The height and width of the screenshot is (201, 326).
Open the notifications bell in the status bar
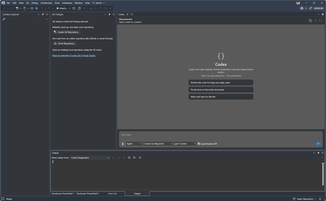click(320, 199)
